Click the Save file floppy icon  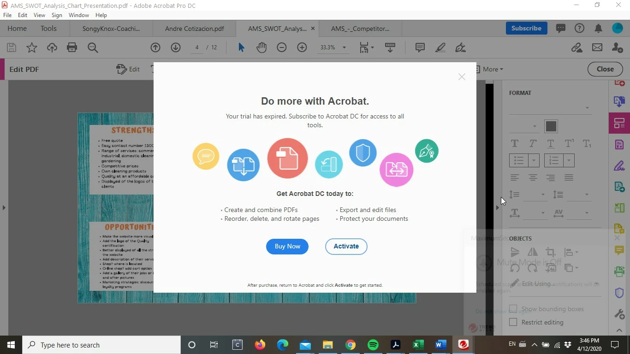[x=12, y=47]
